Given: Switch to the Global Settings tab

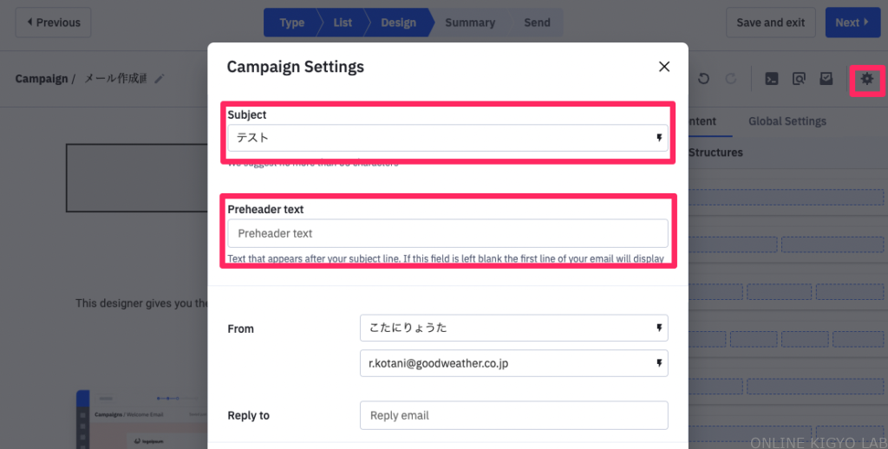Looking at the screenshot, I should pos(787,121).
